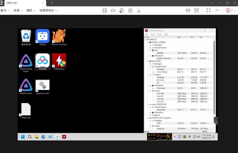Click the download arrow toolbar icon

pyautogui.click(x=139, y=10)
